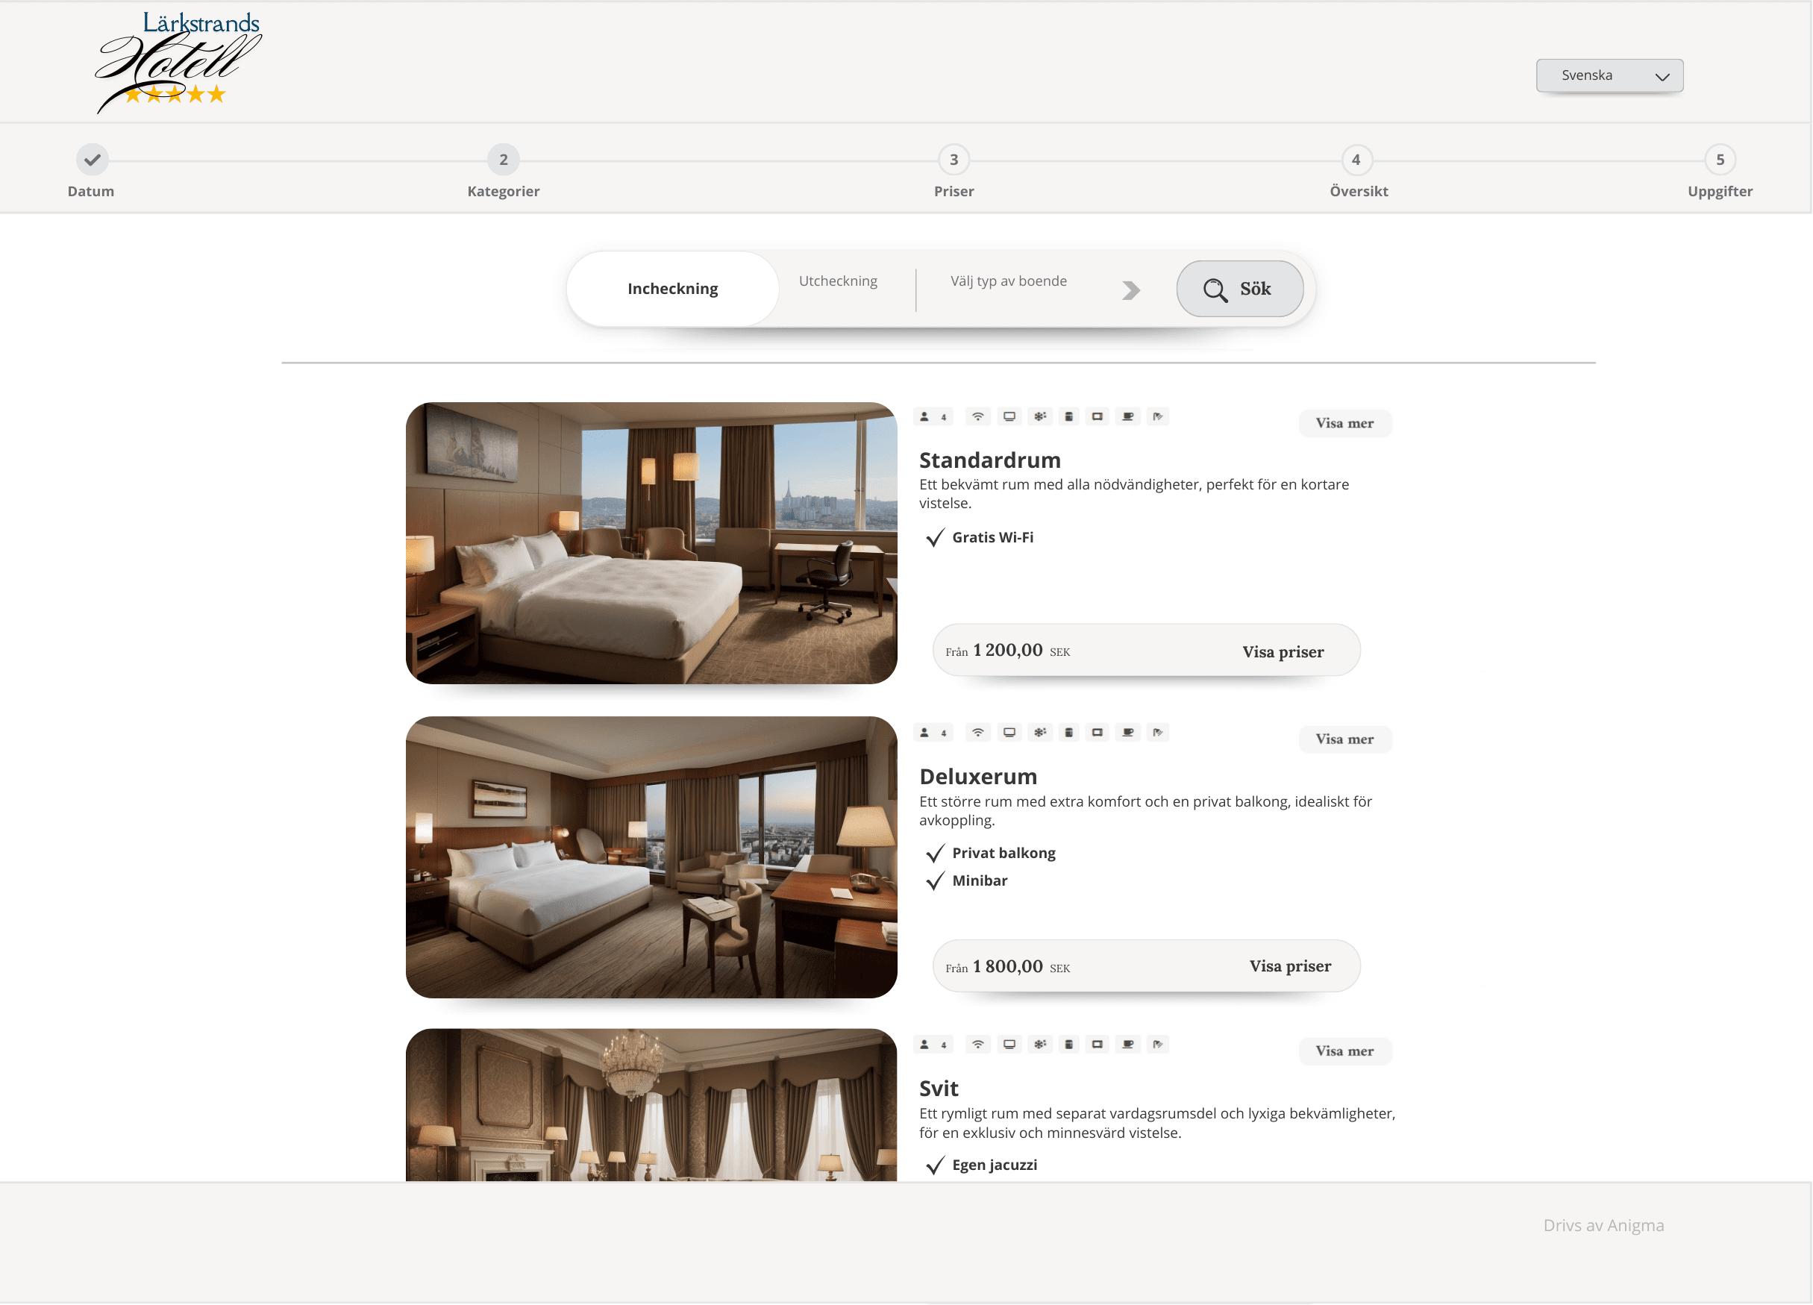Click the Deluxerum heading
The height and width of the screenshot is (1305, 1813).
(977, 777)
